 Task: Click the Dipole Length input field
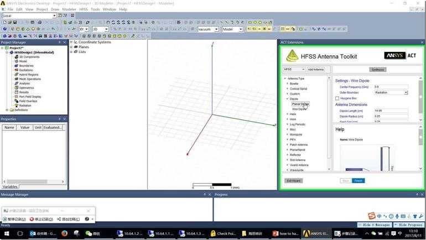pos(391,111)
